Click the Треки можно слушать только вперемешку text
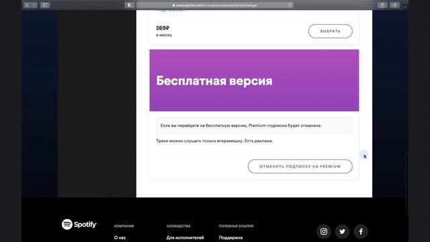430x242 pixels. pos(214,140)
